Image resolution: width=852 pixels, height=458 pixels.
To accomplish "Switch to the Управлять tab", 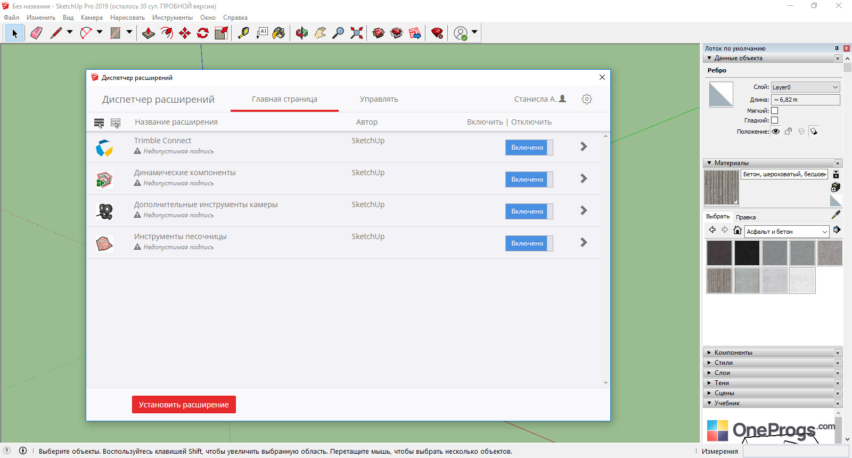I will tap(379, 99).
